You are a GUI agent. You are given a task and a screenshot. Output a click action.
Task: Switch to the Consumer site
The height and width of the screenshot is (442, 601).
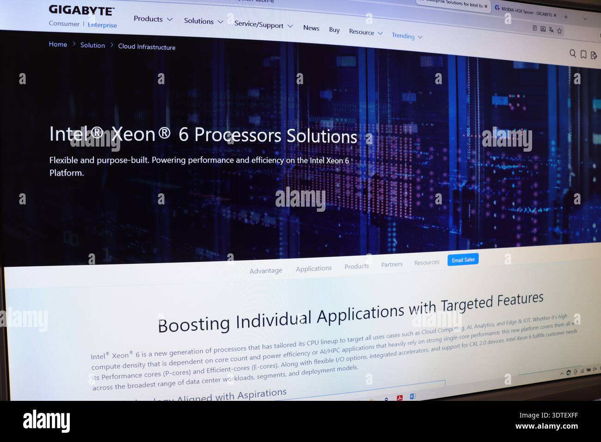click(x=64, y=24)
